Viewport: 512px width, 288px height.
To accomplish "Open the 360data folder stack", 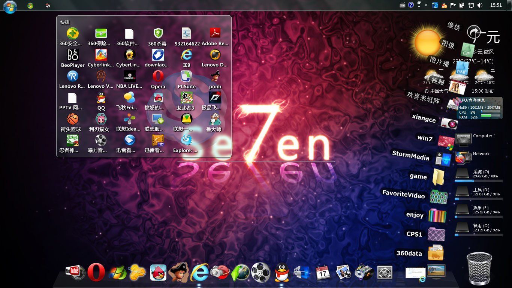I will pyautogui.click(x=436, y=252).
